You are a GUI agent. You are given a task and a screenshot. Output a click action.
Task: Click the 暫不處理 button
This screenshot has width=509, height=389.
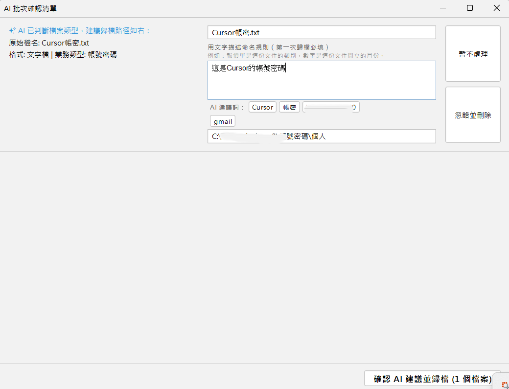coord(473,54)
